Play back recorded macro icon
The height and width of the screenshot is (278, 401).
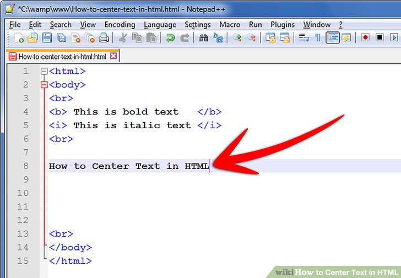point(394,37)
